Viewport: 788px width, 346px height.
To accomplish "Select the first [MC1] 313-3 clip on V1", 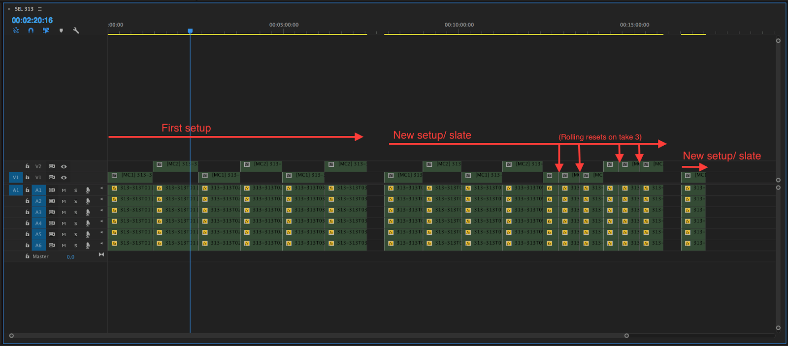I will pyautogui.click(x=130, y=177).
